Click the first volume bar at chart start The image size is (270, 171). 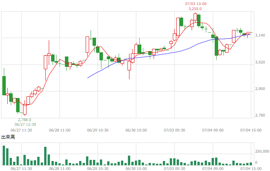(x=4, y=156)
